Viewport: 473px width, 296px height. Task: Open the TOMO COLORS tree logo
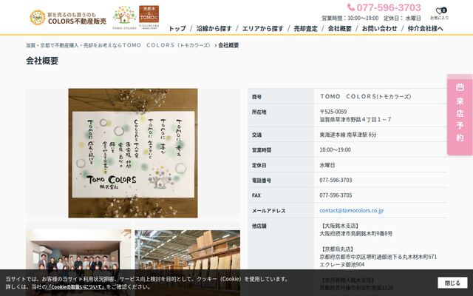coord(124,18)
